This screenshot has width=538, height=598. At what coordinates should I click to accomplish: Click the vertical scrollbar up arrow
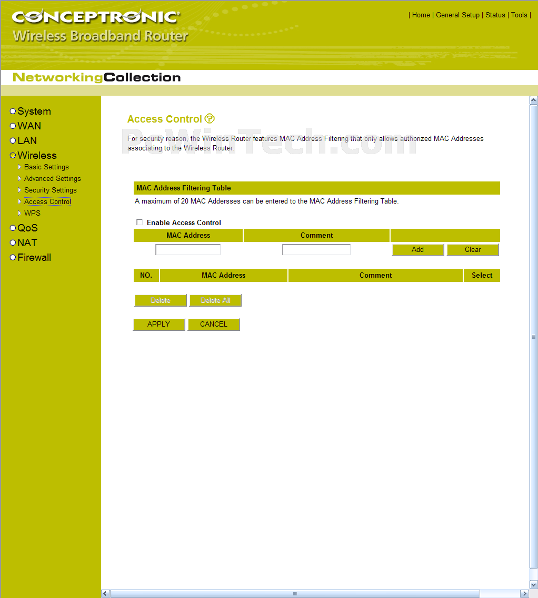click(x=534, y=100)
